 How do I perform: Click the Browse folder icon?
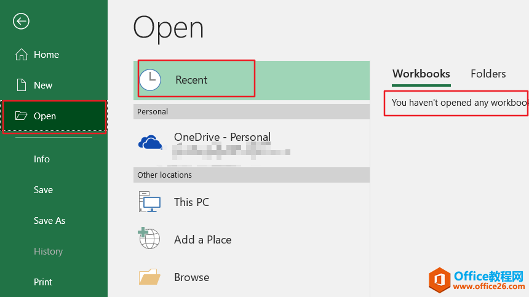point(149,277)
